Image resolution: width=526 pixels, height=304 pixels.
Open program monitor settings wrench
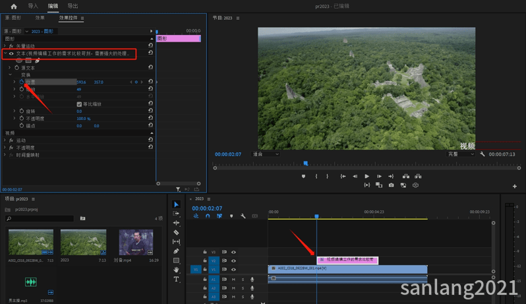(482, 154)
